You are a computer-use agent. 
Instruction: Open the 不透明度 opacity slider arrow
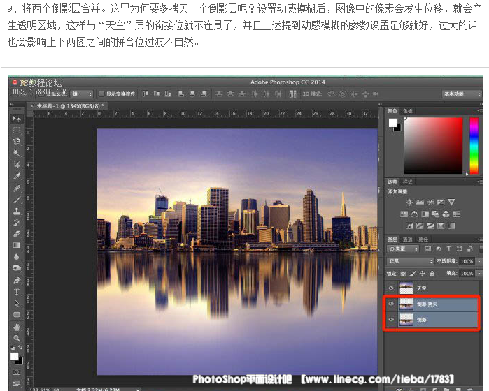tap(479, 261)
